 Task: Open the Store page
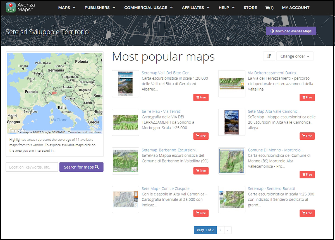pos(250,8)
